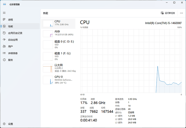Open the three-dot more options menu
Viewport: 186px width, 128px height.
[x=181, y=13]
